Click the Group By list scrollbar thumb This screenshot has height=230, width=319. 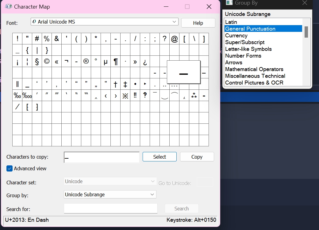(306, 32)
